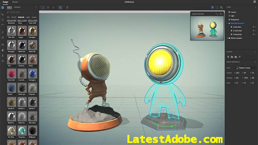Image resolution: width=258 pixels, height=145 pixels.
Task: Filter assets by Models
Action: pos(14,17)
